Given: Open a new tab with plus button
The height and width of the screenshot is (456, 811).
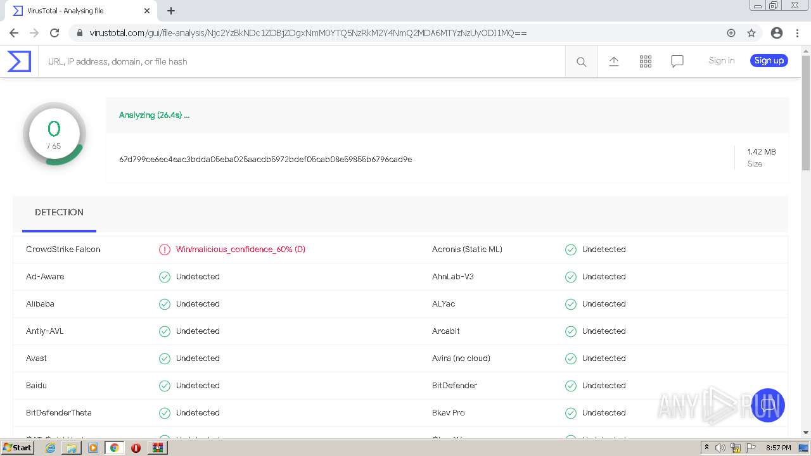Looking at the screenshot, I should [x=171, y=11].
